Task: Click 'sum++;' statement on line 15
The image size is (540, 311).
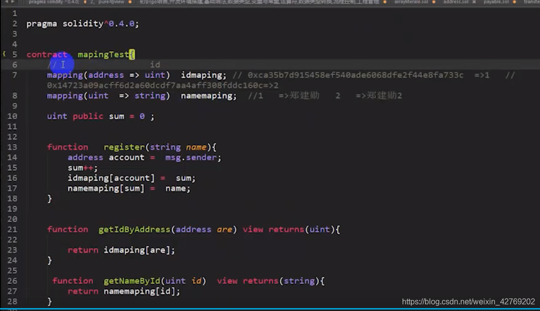Action: pos(83,168)
